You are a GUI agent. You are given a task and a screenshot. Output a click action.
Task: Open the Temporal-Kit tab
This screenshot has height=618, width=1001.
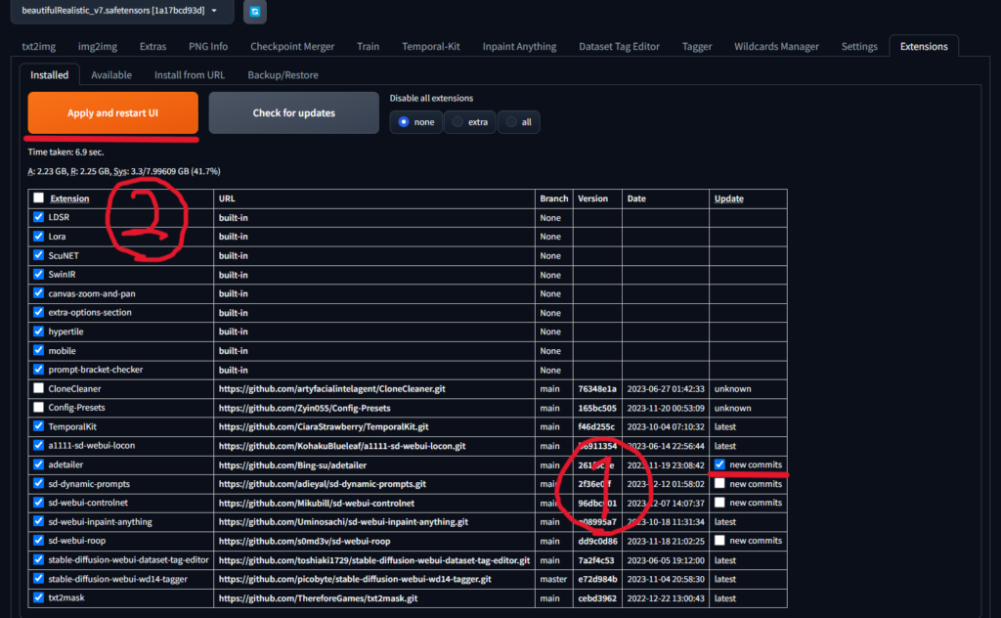pos(431,46)
